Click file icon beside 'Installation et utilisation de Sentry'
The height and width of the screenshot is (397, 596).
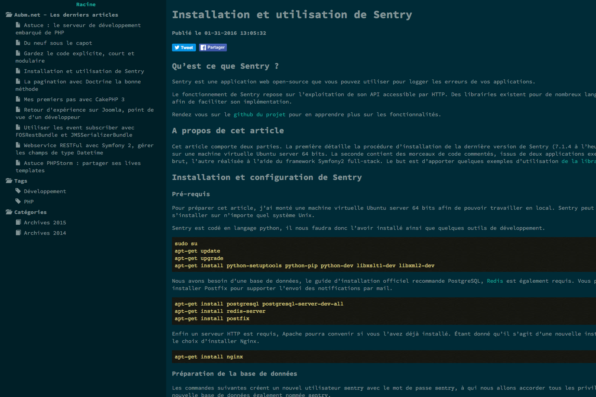[18, 71]
